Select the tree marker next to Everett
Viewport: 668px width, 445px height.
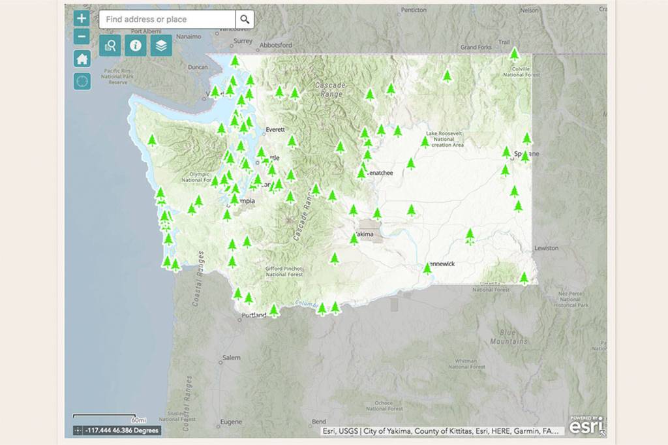[x=292, y=141]
